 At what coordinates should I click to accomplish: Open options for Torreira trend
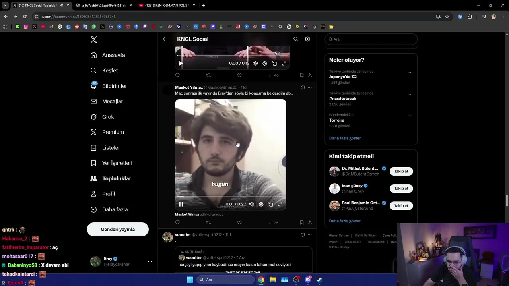[x=410, y=116]
